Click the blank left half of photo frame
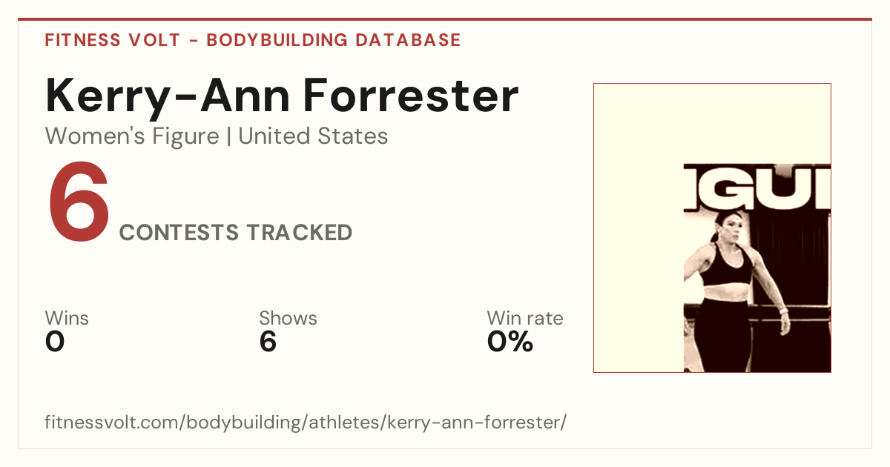The height and width of the screenshot is (467, 890). tap(639, 228)
